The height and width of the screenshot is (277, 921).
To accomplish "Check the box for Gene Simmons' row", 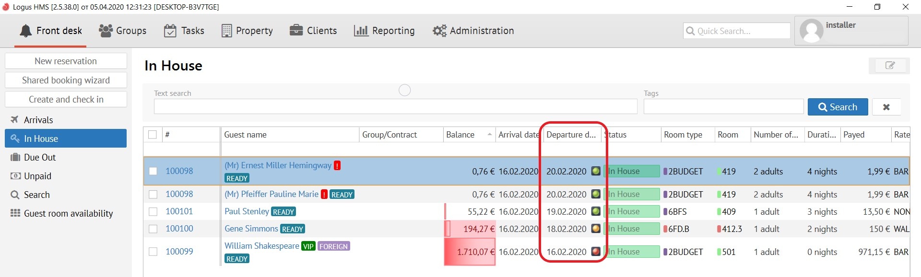I will pyautogui.click(x=153, y=229).
